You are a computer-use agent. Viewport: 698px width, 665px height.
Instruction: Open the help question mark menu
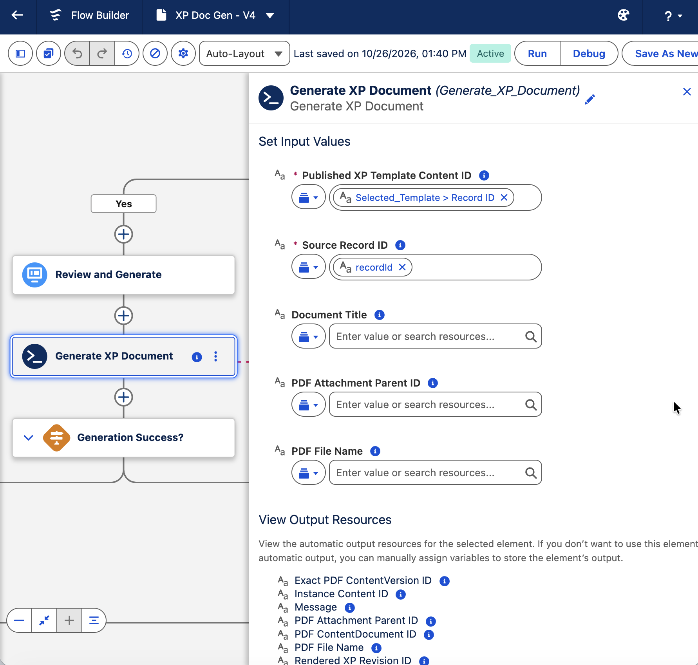click(x=673, y=16)
